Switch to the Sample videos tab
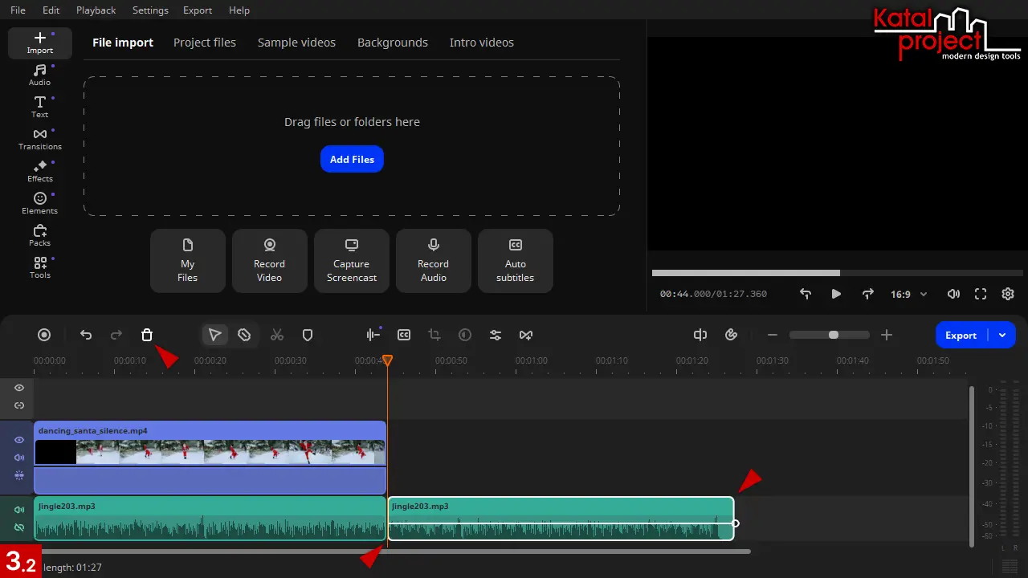The height and width of the screenshot is (578, 1028). tap(296, 43)
